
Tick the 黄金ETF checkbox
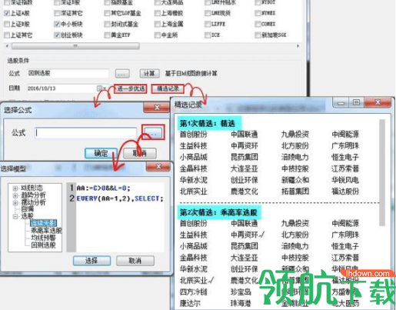107,35
